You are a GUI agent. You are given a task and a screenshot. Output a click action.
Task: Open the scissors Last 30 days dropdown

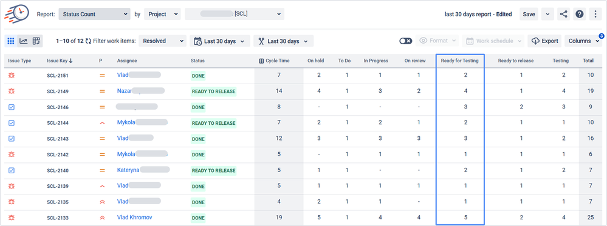click(283, 41)
